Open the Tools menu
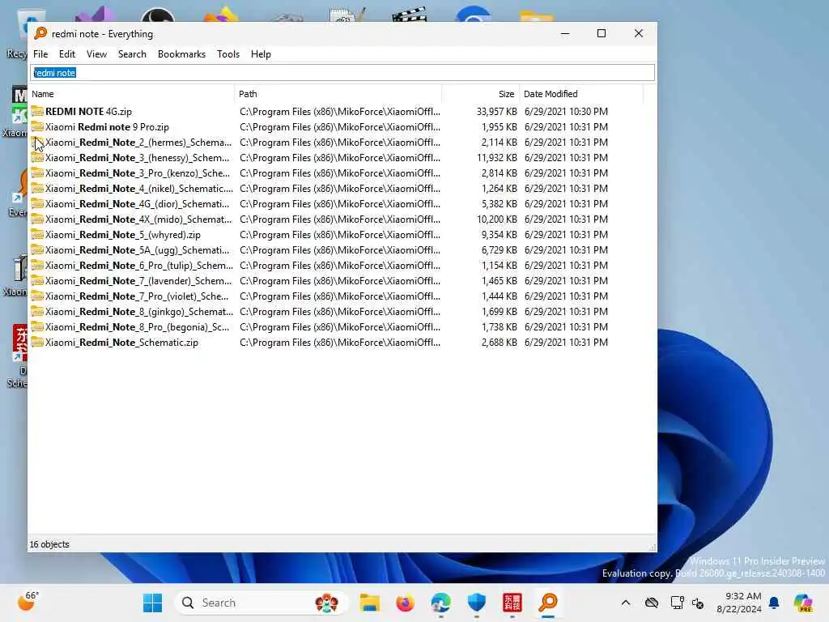 tap(227, 54)
